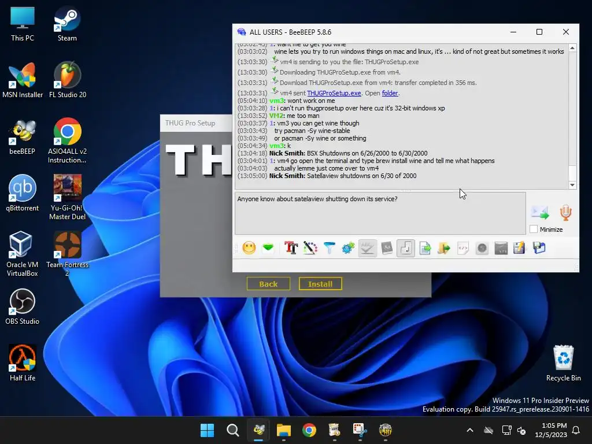Click the chat scrollbar up arrow
Screen dimensions: 592x444
click(x=572, y=48)
